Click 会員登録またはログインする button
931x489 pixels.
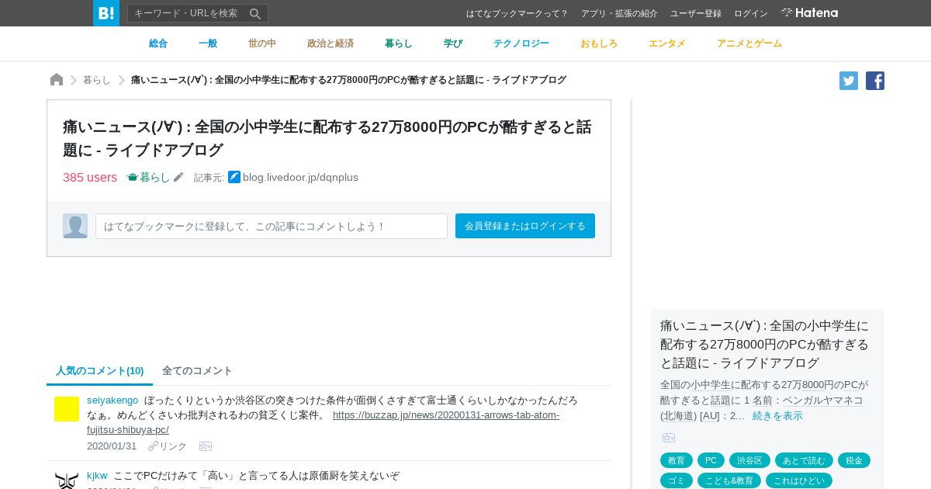pyautogui.click(x=525, y=226)
